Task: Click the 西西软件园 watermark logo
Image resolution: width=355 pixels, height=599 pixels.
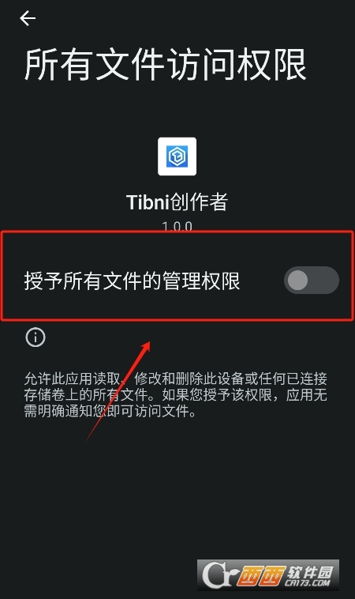Action: click(x=267, y=575)
